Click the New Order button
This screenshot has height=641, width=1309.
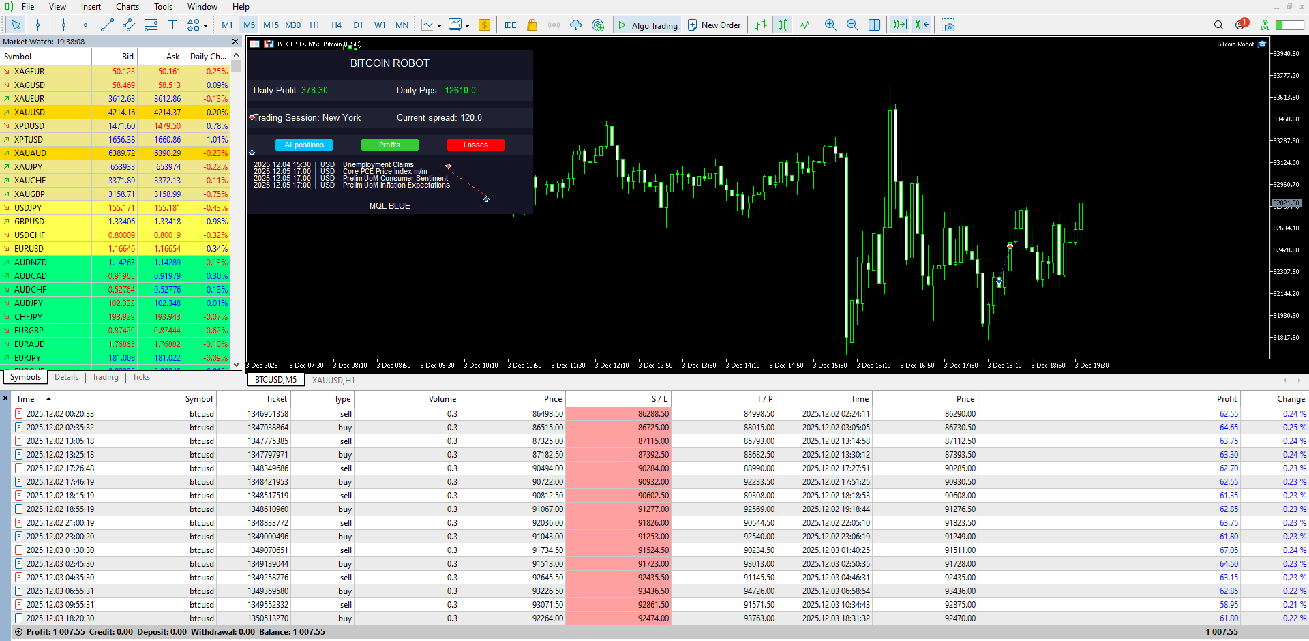(714, 25)
